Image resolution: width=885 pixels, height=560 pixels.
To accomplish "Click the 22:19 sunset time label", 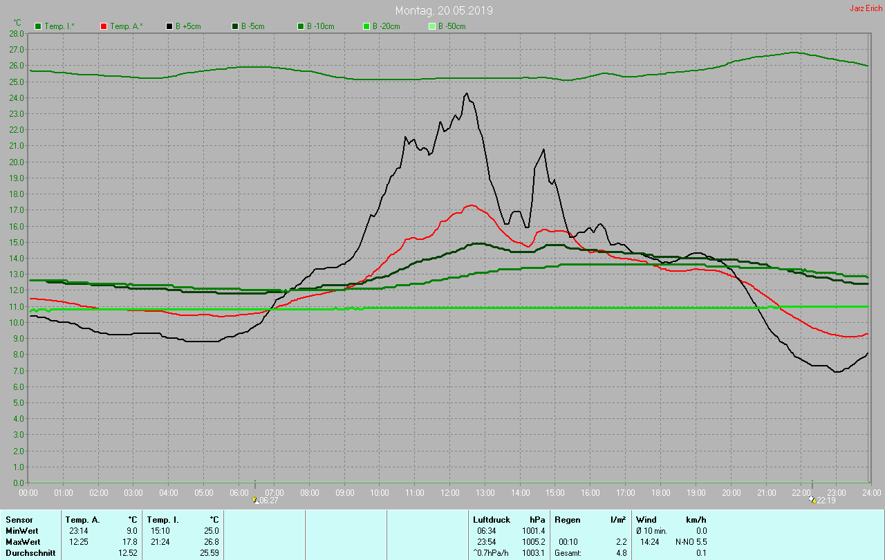I will pos(826,501).
